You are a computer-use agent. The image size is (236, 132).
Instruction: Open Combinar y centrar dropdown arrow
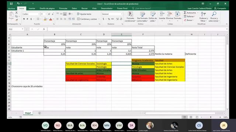point(99,19)
